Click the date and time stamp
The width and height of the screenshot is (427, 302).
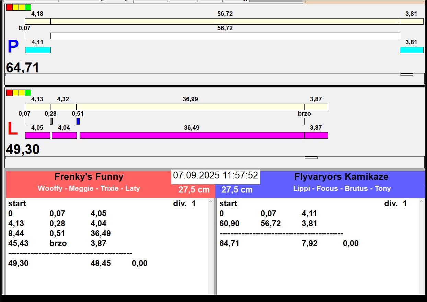(215, 176)
